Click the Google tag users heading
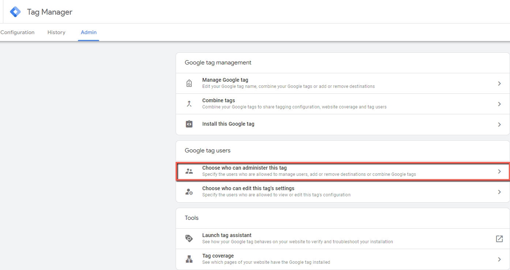 coord(207,151)
